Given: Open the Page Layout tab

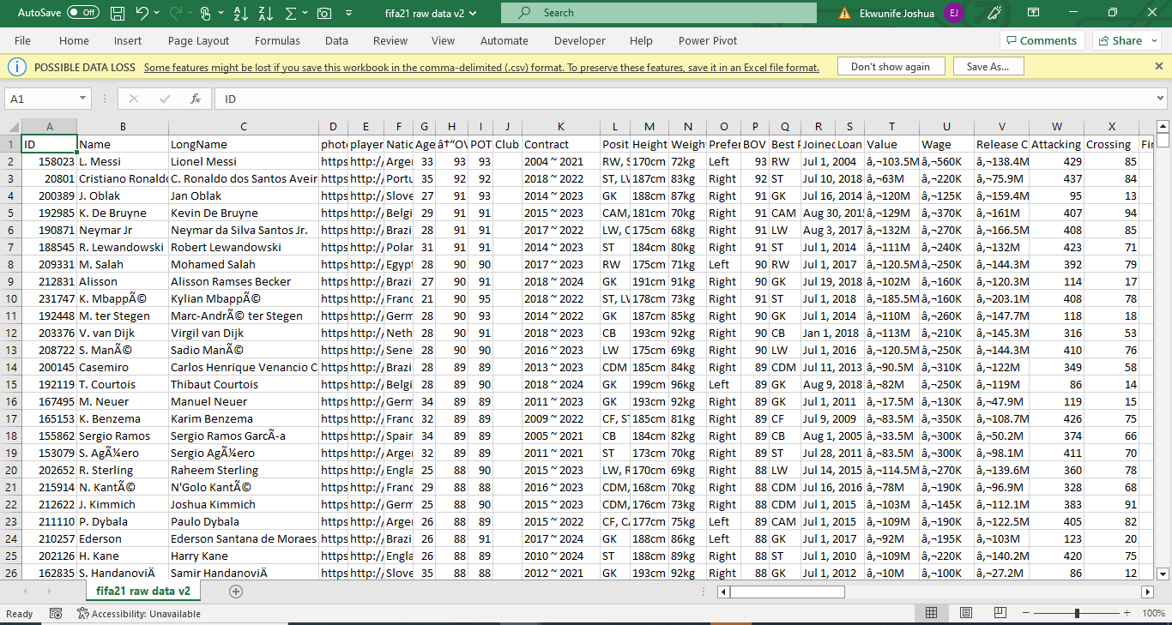Looking at the screenshot, I should 199,40.
